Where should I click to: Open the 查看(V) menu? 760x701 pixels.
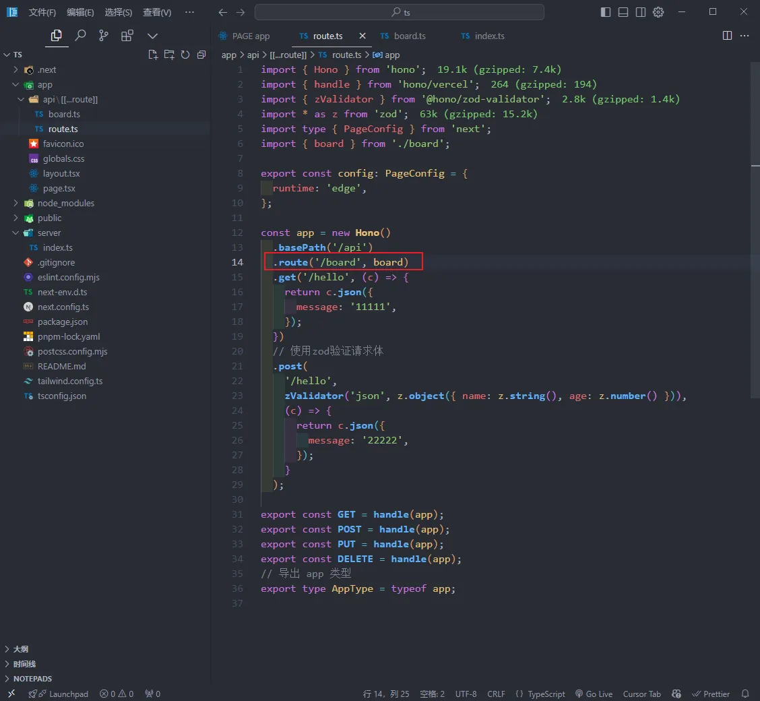click(157, 12)
